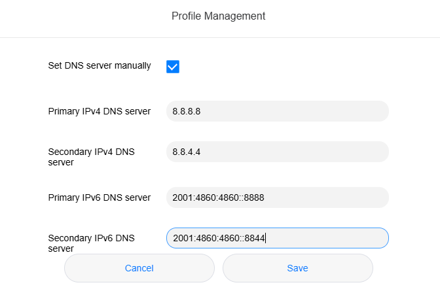Focus the Secondary IPv6 DNS server field

click(x=278, y=238)
